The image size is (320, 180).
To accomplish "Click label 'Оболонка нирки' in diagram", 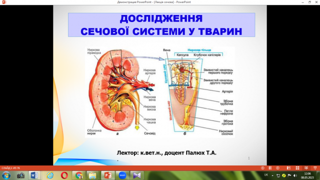I will 94,132.
